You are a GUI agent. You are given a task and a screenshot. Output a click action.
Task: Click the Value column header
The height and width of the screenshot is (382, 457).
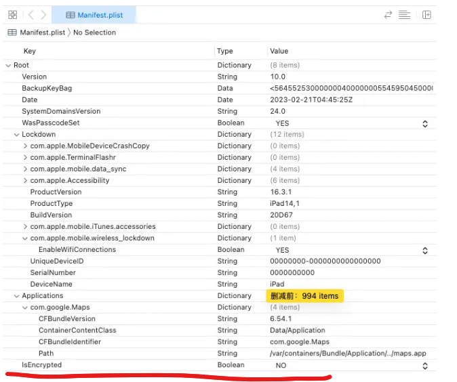tap(279, 51)
